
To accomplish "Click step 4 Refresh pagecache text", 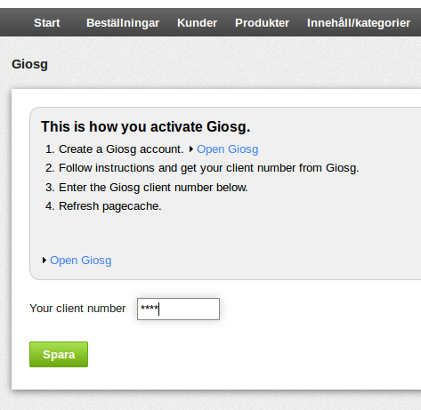I will point(110,206).
